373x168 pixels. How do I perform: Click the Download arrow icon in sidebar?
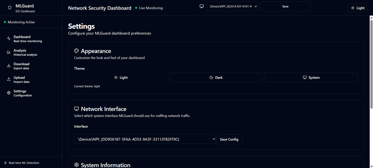tap(9, 66)
